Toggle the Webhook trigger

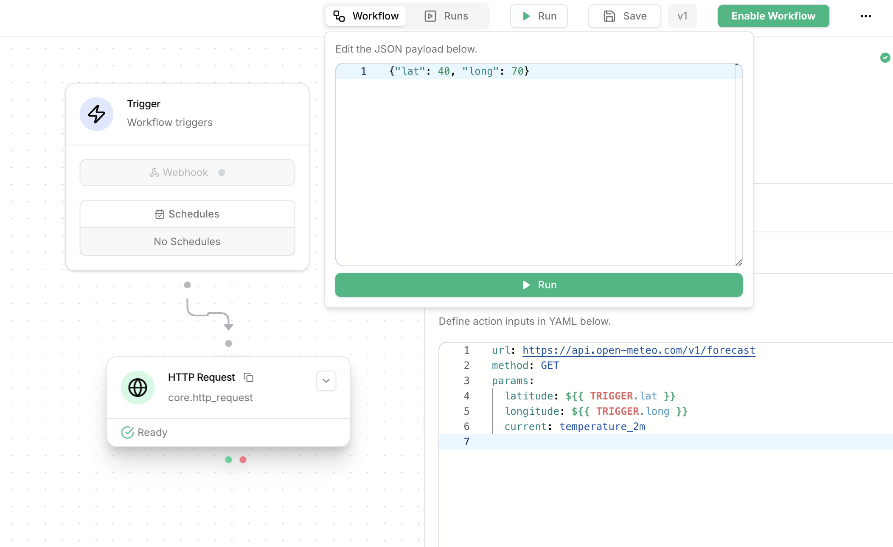pos(187,173)
